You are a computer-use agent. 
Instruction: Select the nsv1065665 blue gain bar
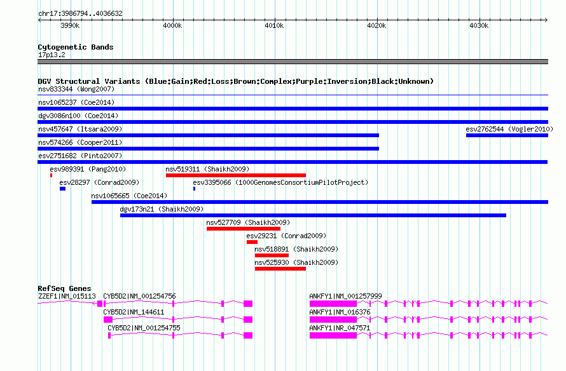coord(320,202)
